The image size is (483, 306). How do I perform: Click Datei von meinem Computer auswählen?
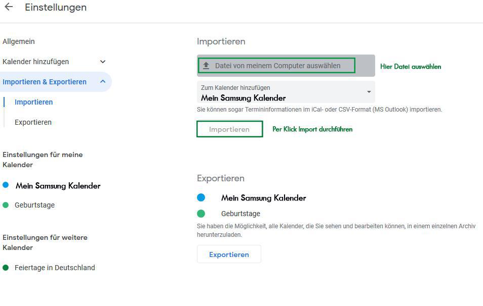pyautogui.click(x=276, y=65)
